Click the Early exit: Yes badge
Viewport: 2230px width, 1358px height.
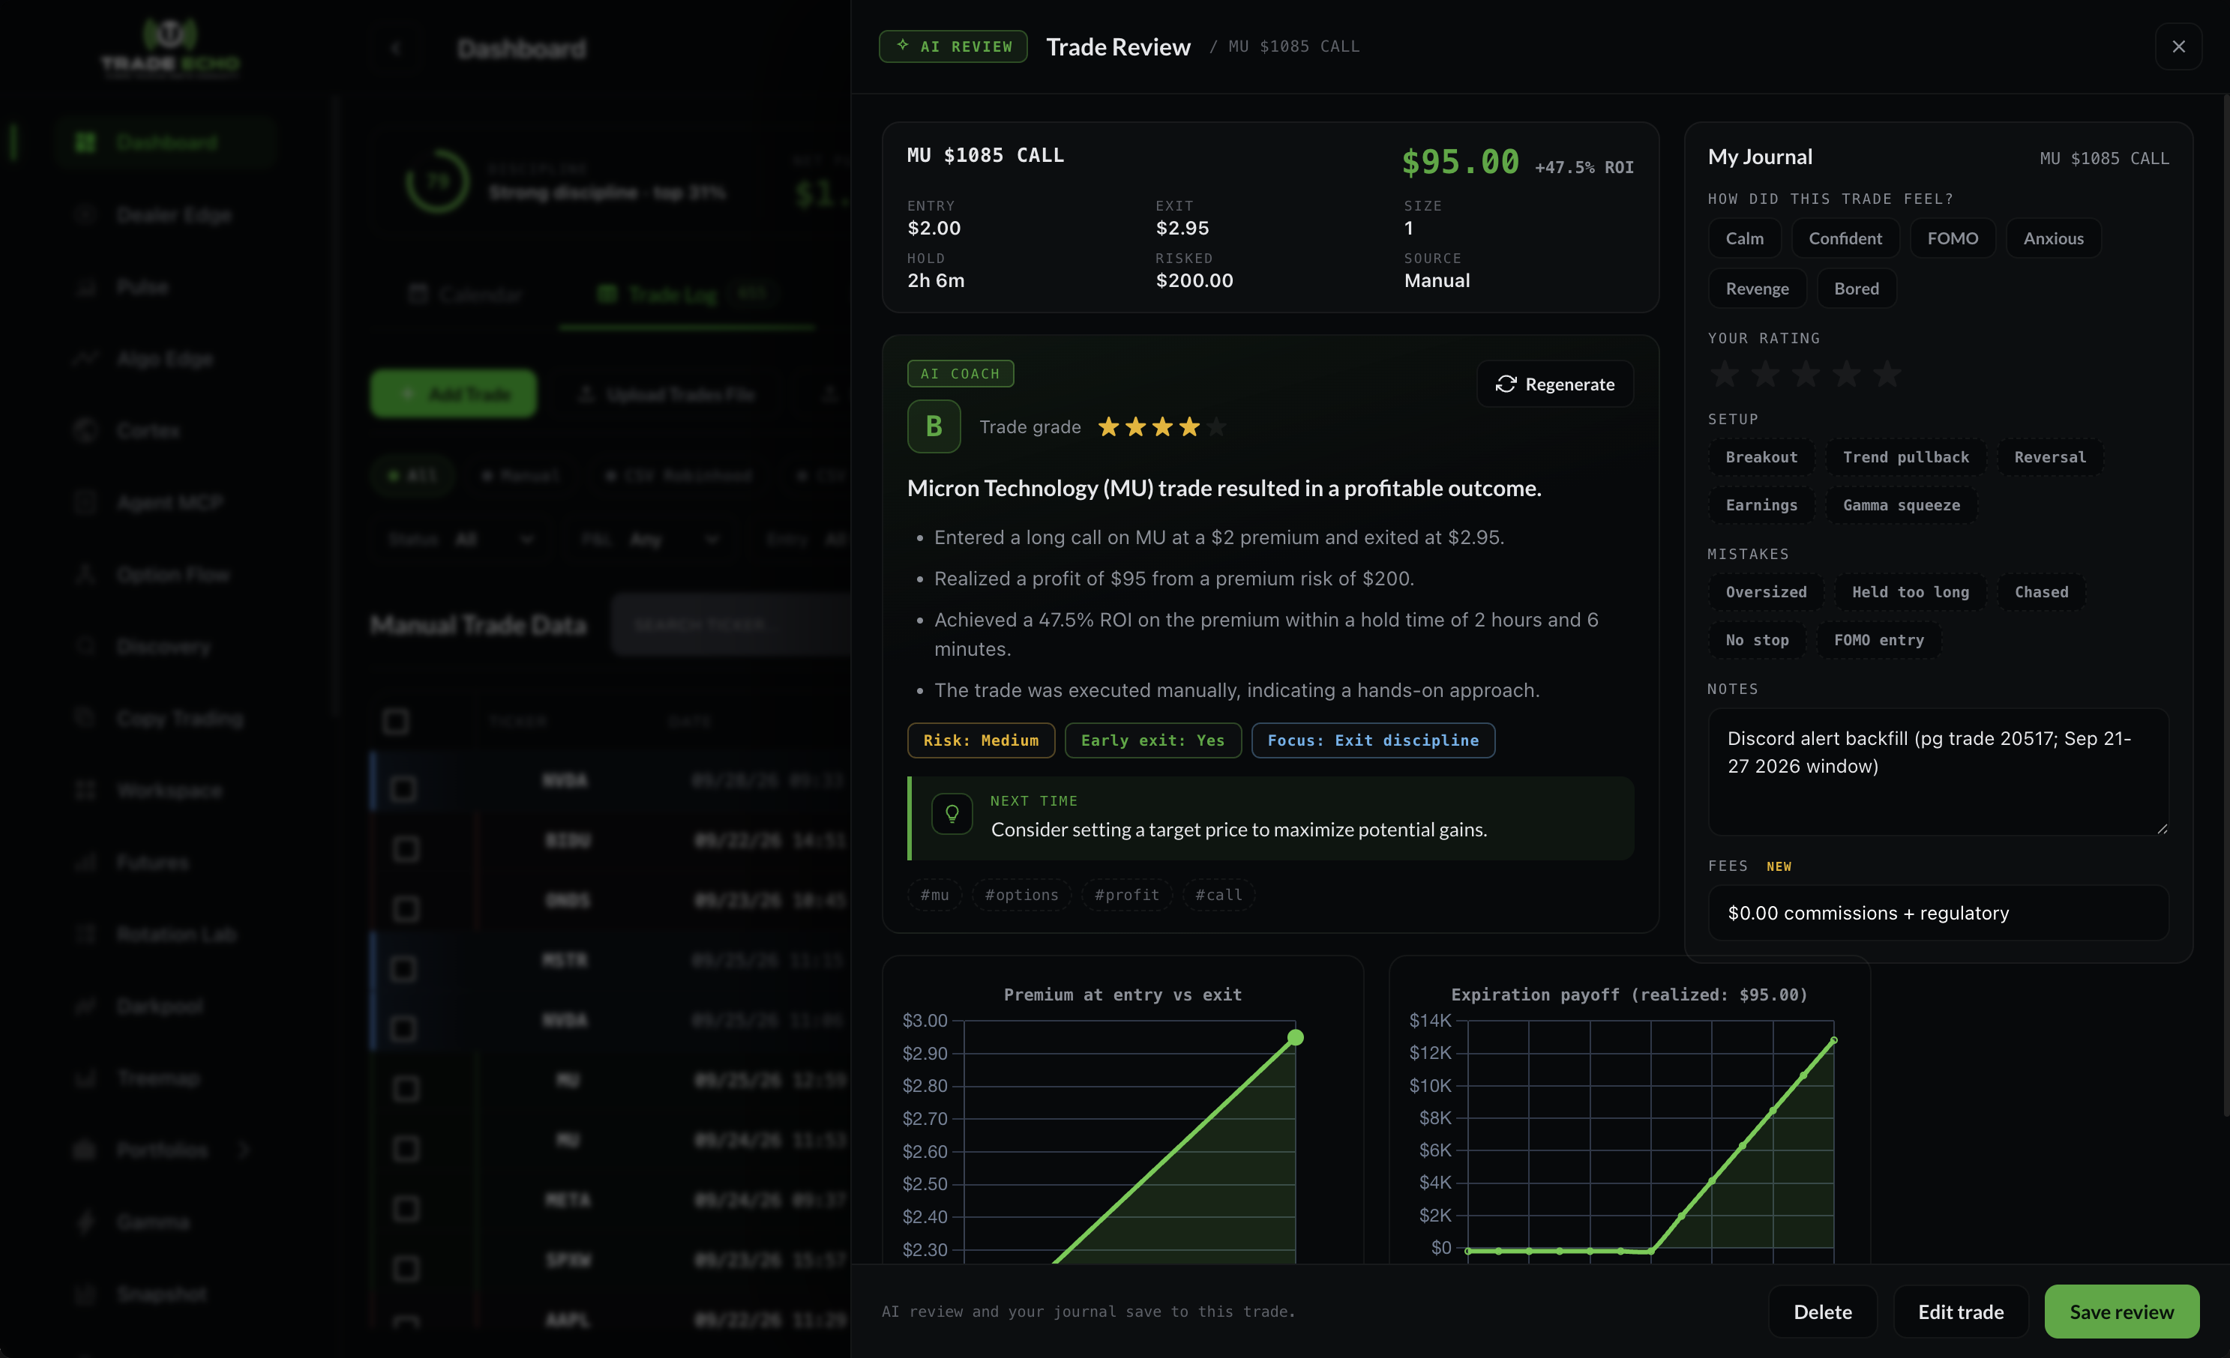(1153, 740)
